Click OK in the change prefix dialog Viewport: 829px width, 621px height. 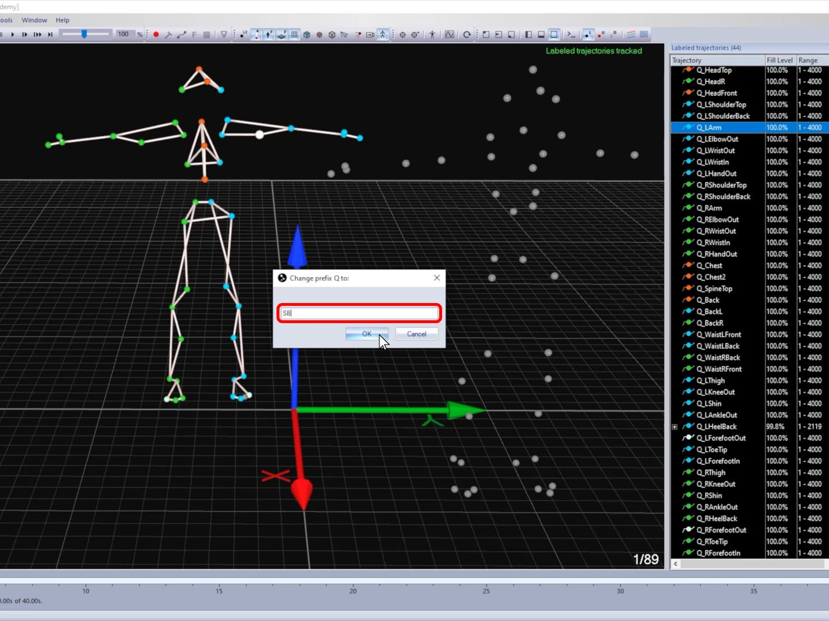366,334
